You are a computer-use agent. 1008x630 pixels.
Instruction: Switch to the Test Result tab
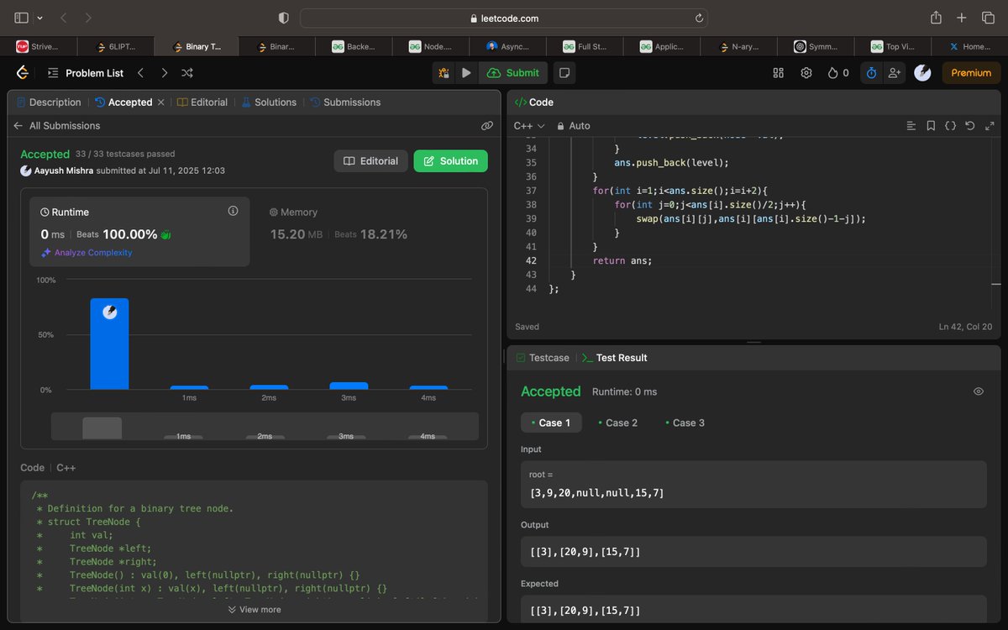coord(614,358)
